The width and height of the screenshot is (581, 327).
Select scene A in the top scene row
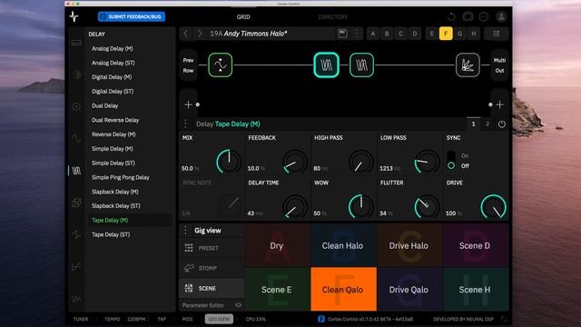373,34
